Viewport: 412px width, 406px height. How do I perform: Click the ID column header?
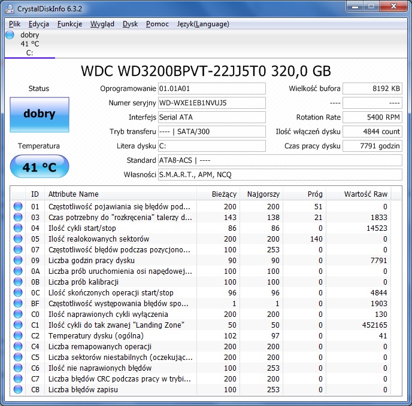pos(35,194)
